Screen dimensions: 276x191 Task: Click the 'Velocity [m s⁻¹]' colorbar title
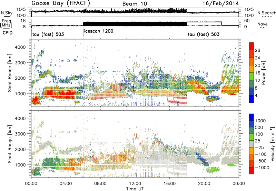click(272, 144)
